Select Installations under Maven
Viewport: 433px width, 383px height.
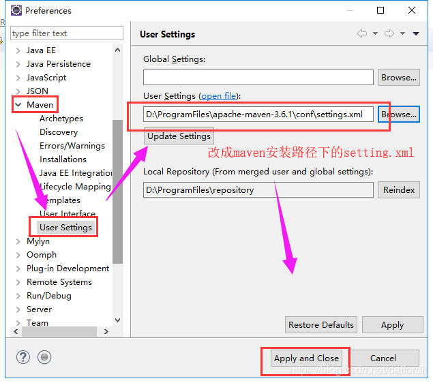pos(63,159)
